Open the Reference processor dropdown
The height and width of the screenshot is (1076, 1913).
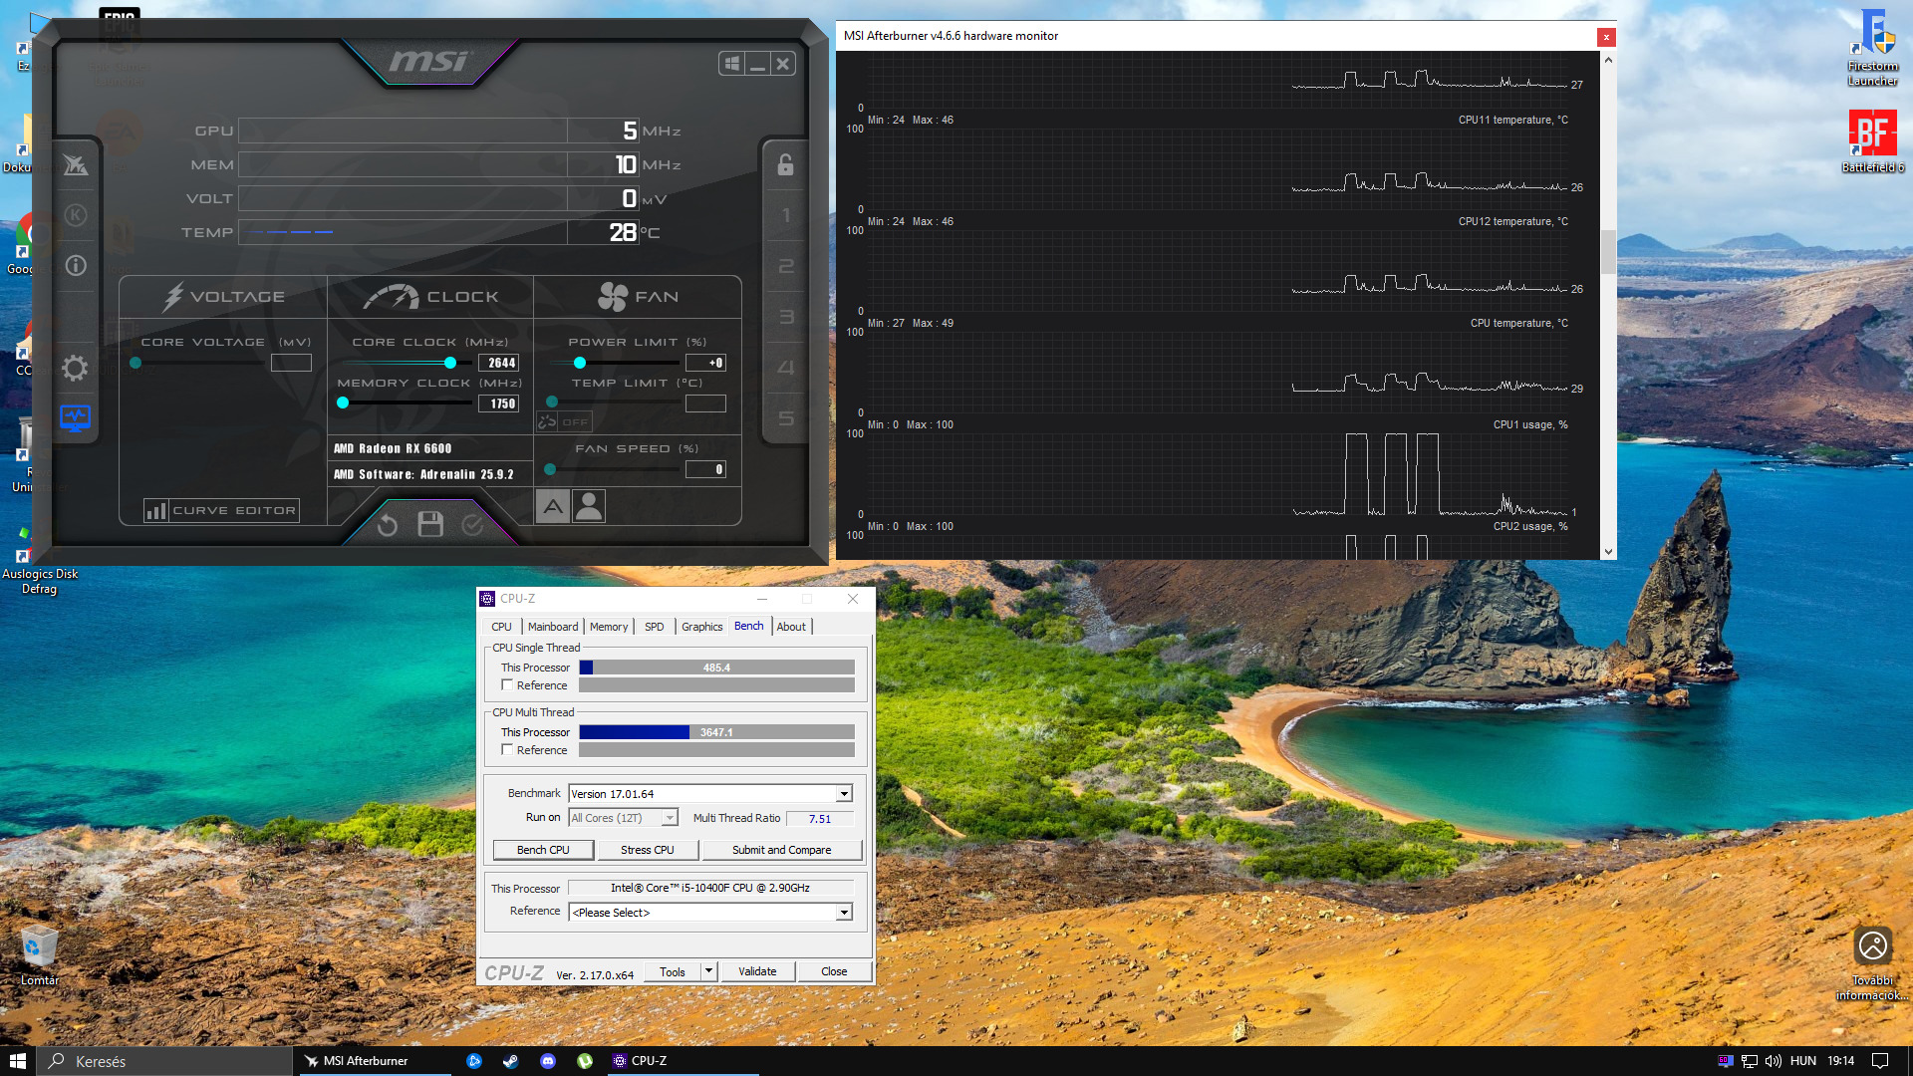(x=844, y=913)
